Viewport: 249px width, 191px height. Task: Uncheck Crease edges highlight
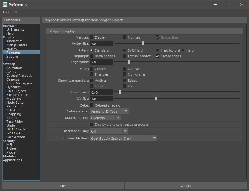157,56
